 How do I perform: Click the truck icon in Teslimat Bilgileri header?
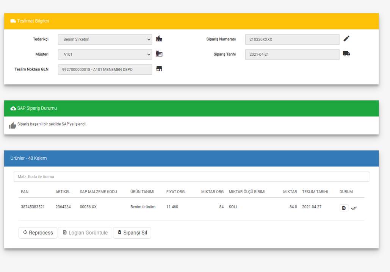pyautogui.click(x=13, y=21)
